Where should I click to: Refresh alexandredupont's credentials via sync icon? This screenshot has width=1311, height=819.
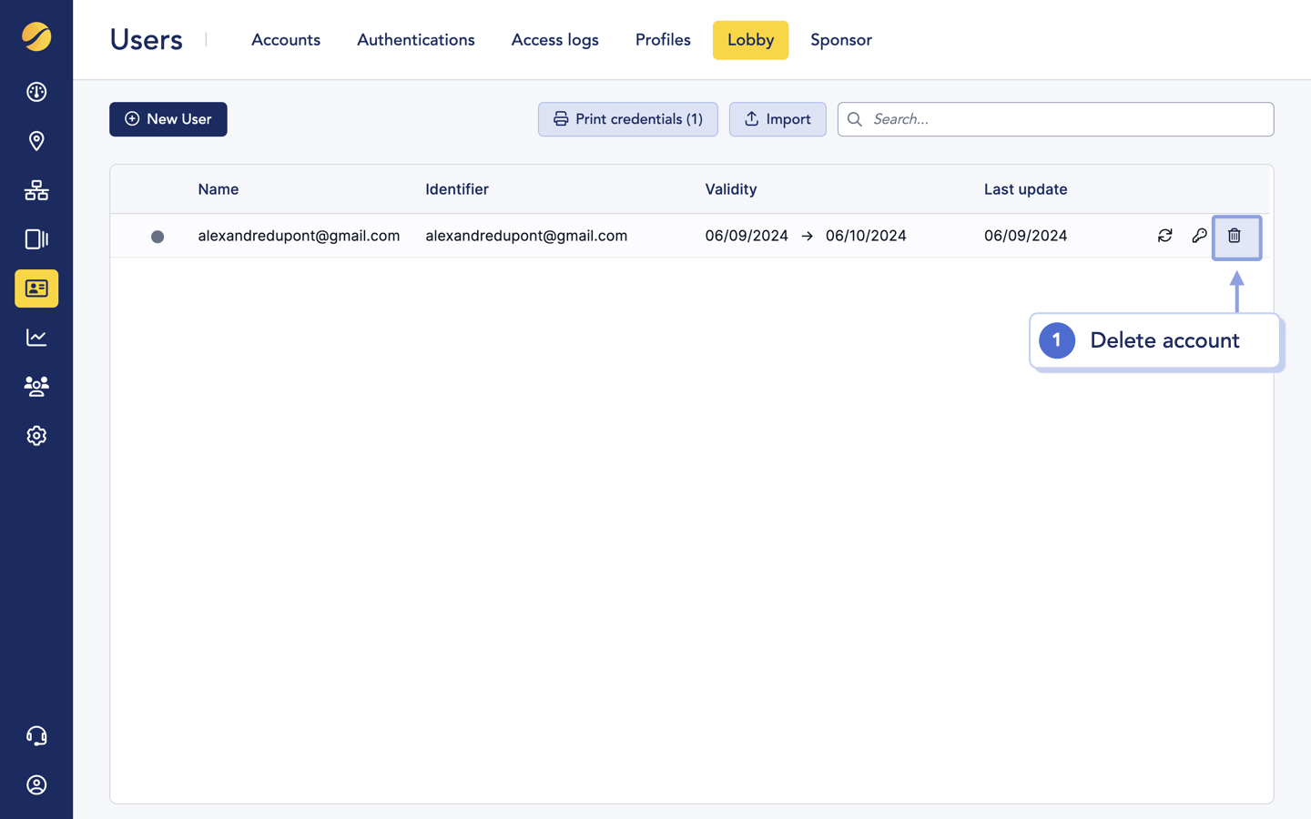[x=1165, y=235]
